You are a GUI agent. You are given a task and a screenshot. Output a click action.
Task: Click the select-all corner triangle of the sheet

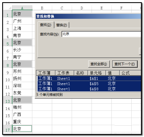(x=10, y=8)
